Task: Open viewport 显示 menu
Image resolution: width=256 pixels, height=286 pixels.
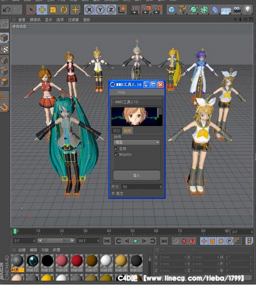Action: coord(48,20)
